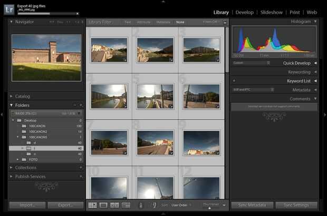This screenshot has width=327, height=216.
Task: Remove folder using the minus icon
Action: pos(75,105)
